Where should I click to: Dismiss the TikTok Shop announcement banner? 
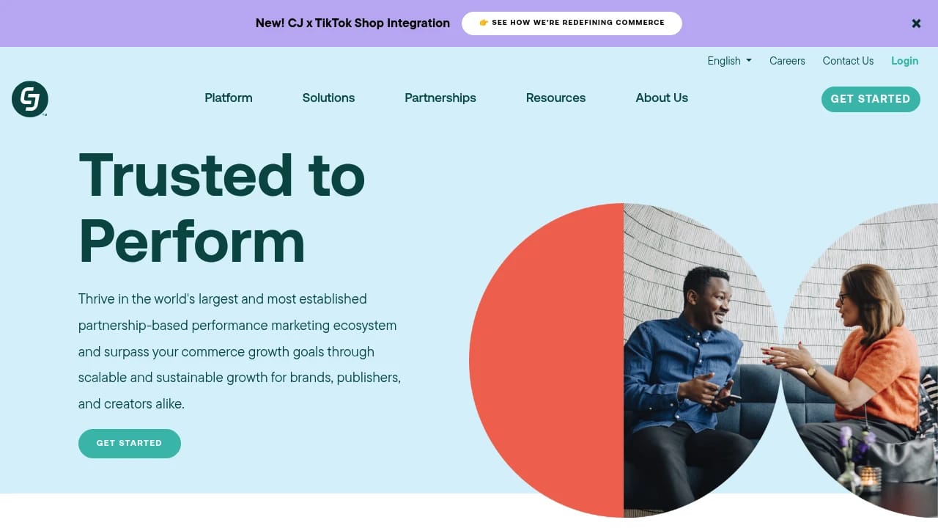pyautogui.click(x=915, y=23)
